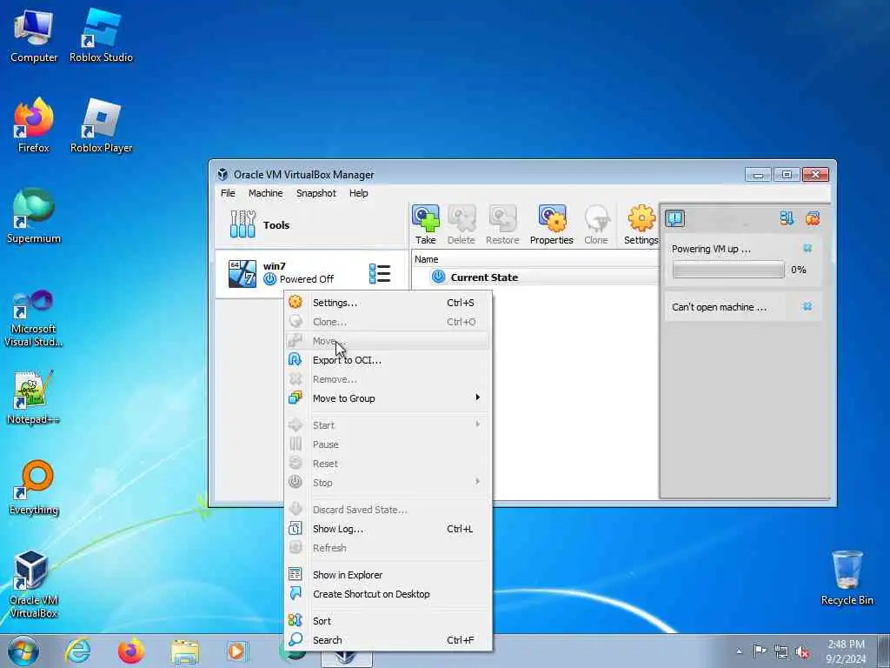Open Settings from the VirtualBox toolbar
The image size is (890, 668).
[641, 225]
